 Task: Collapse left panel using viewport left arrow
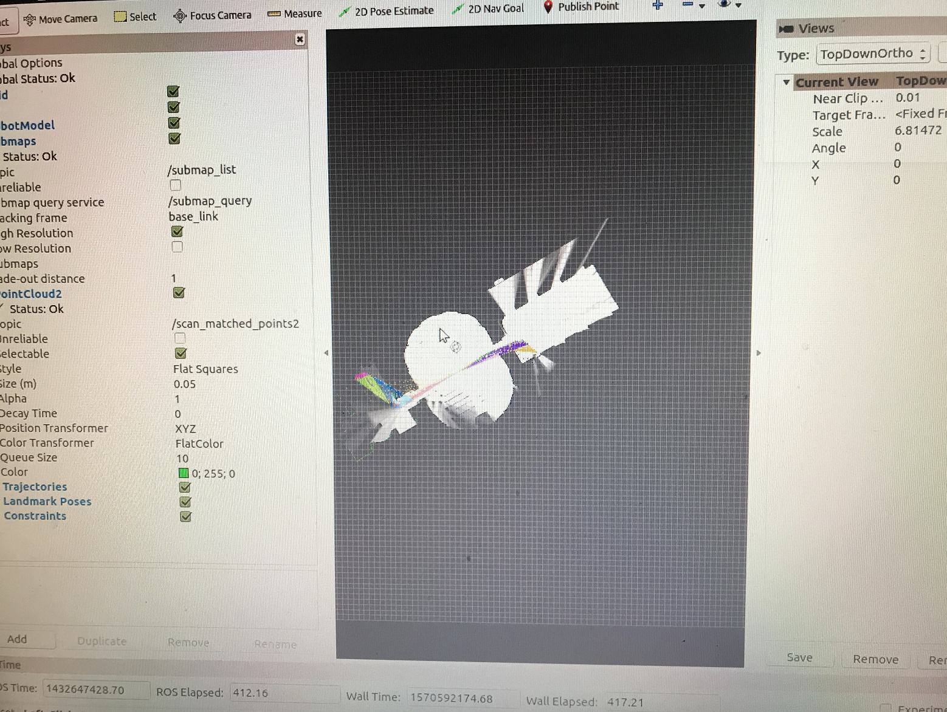(x=326, y=352)
